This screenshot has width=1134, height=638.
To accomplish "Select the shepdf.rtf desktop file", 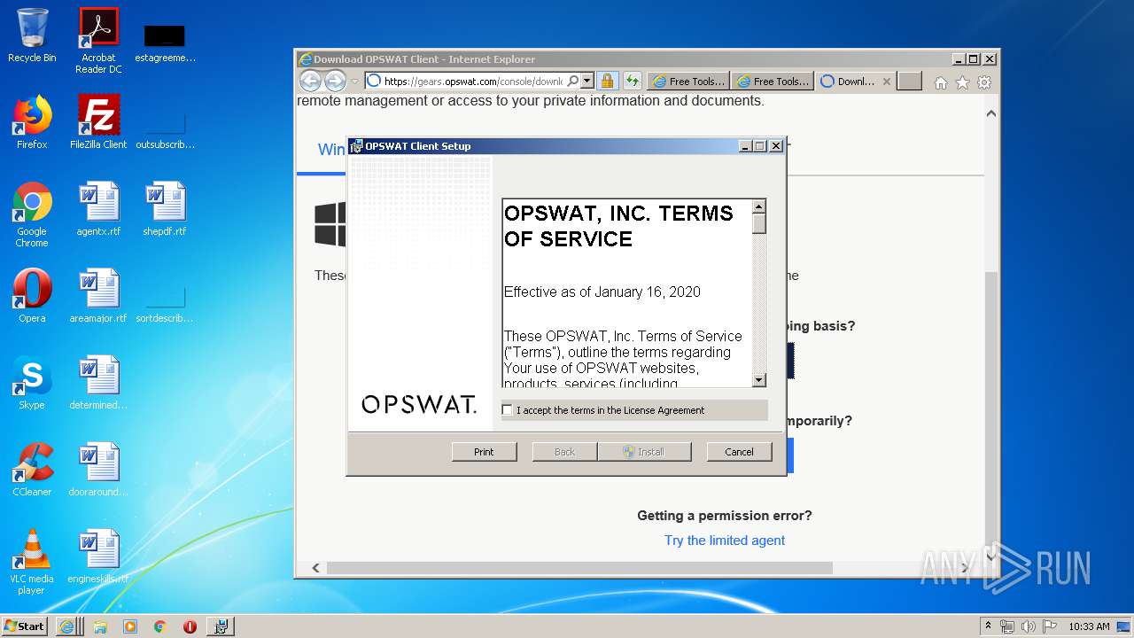I will coord(165,209).
